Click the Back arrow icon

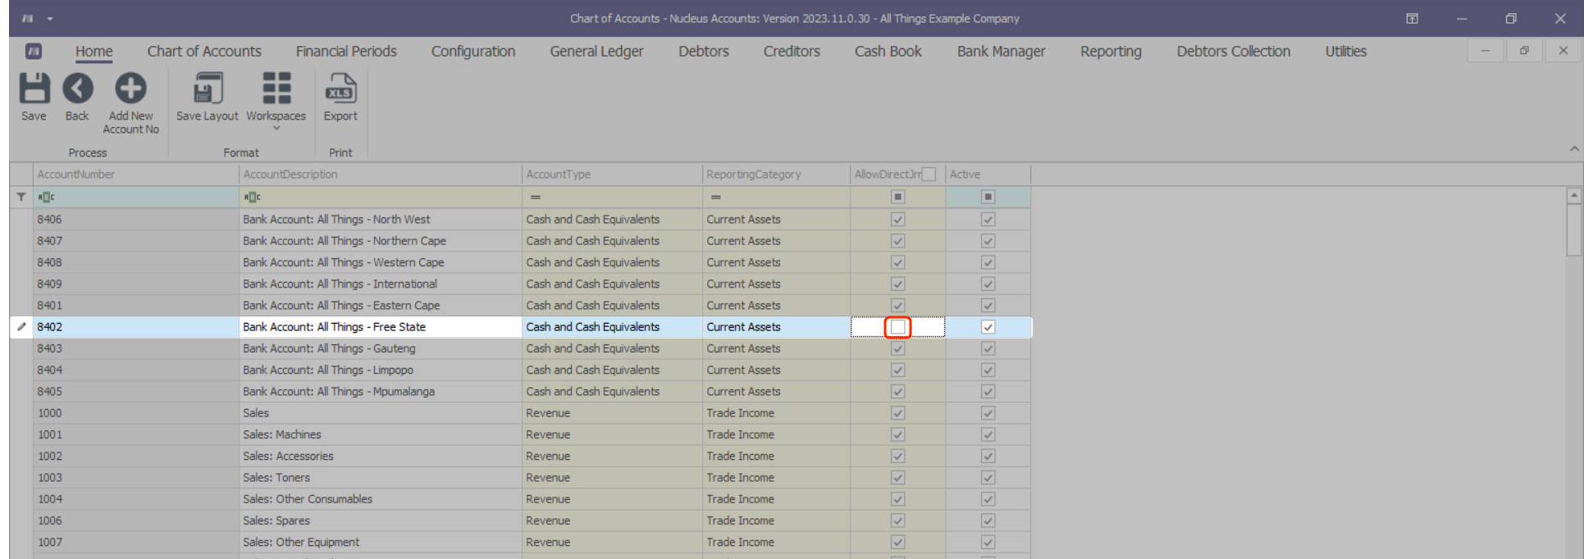pyautogui.click(x=78, y=89)
